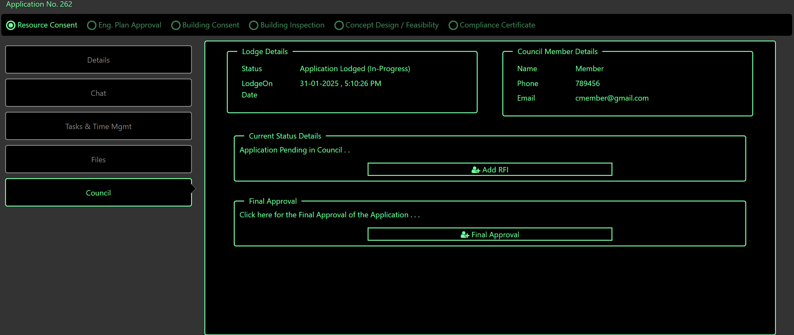Screen dimensions: 794x335
Task: Click the Add RFI button
Action: click(490, 170)
